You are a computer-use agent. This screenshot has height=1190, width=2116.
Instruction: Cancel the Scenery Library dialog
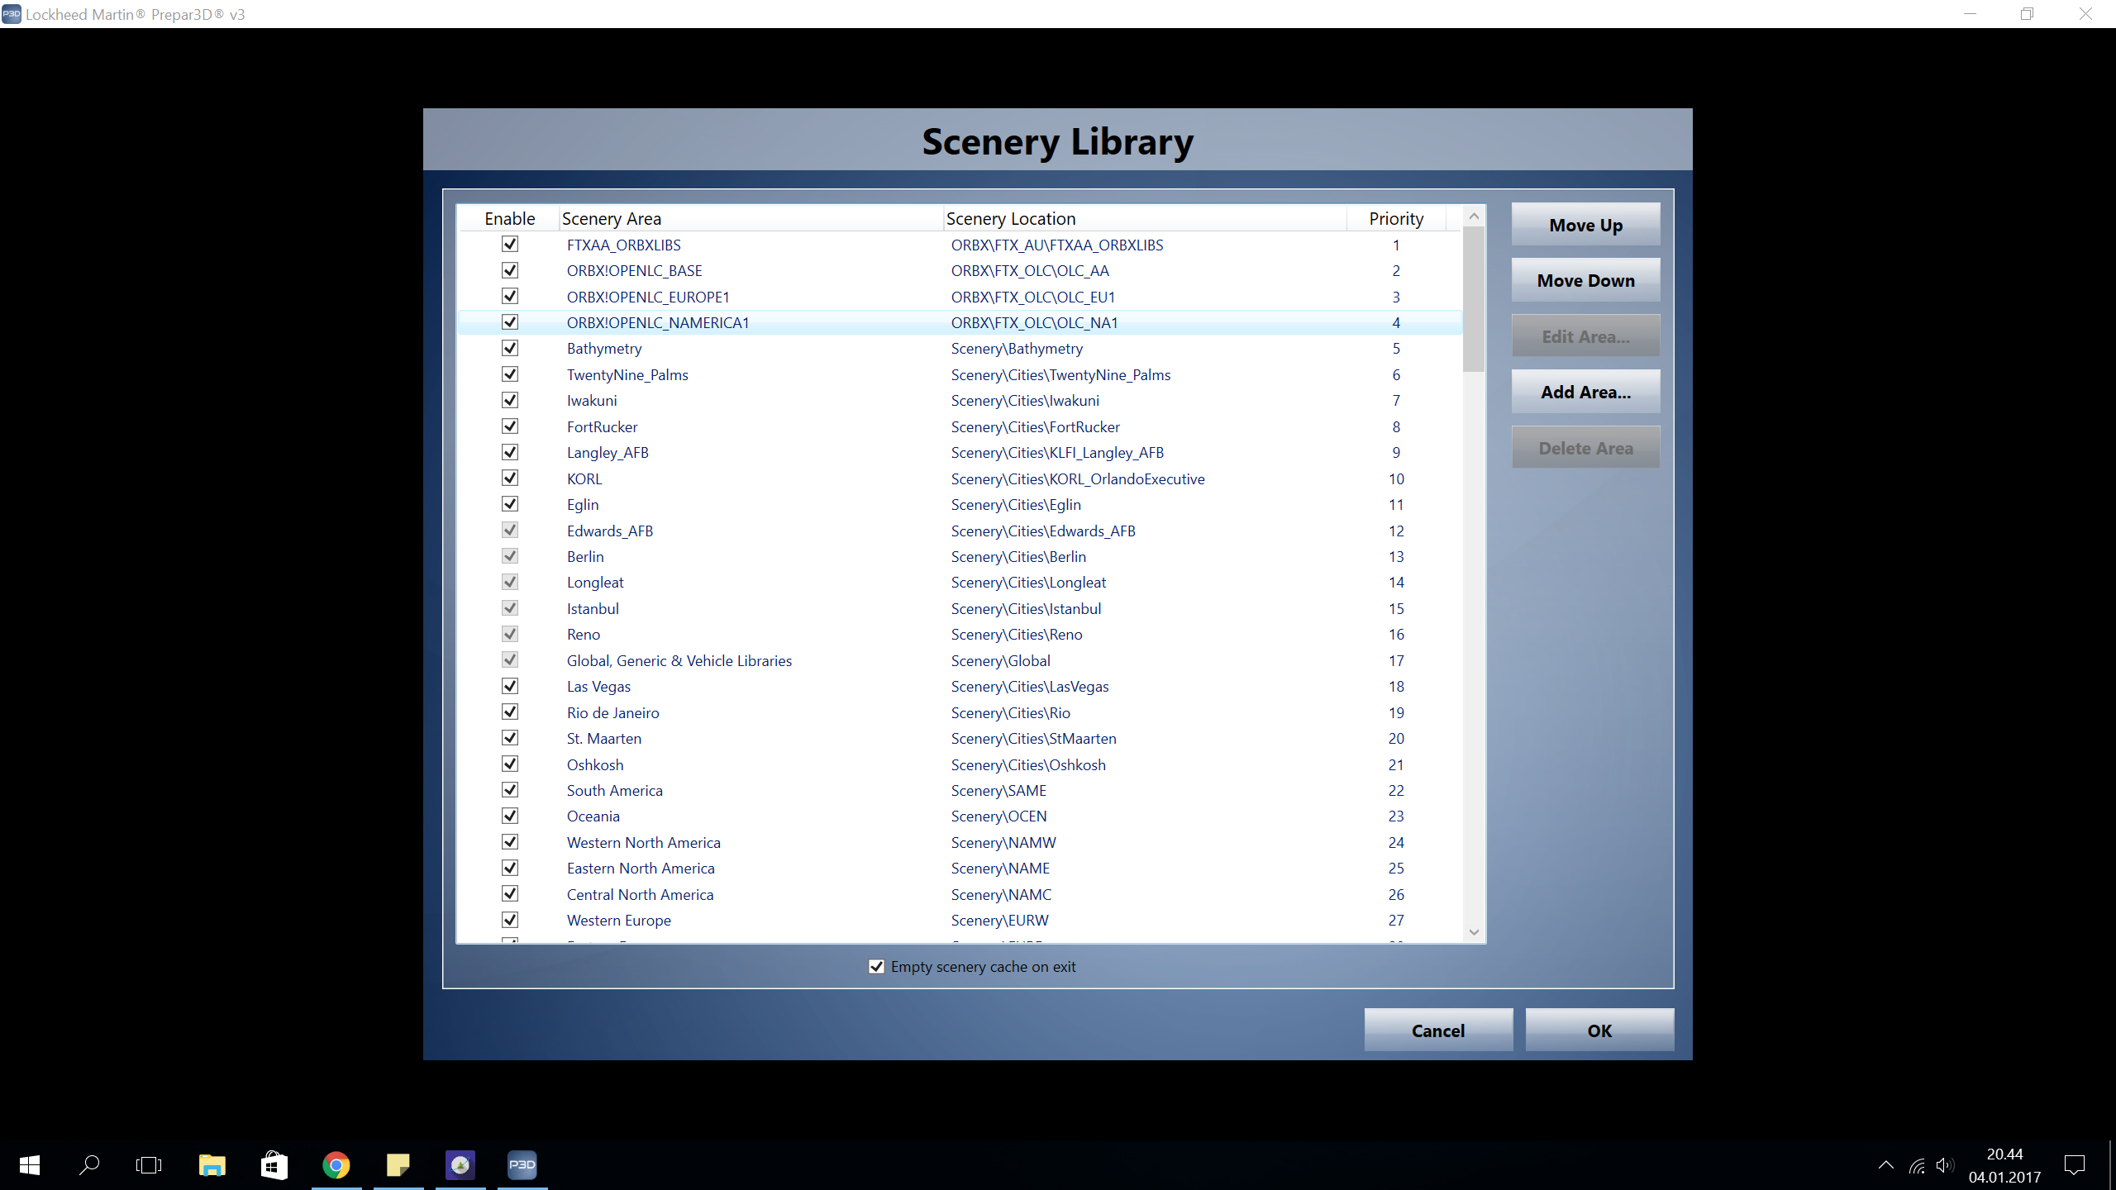1438,1031
